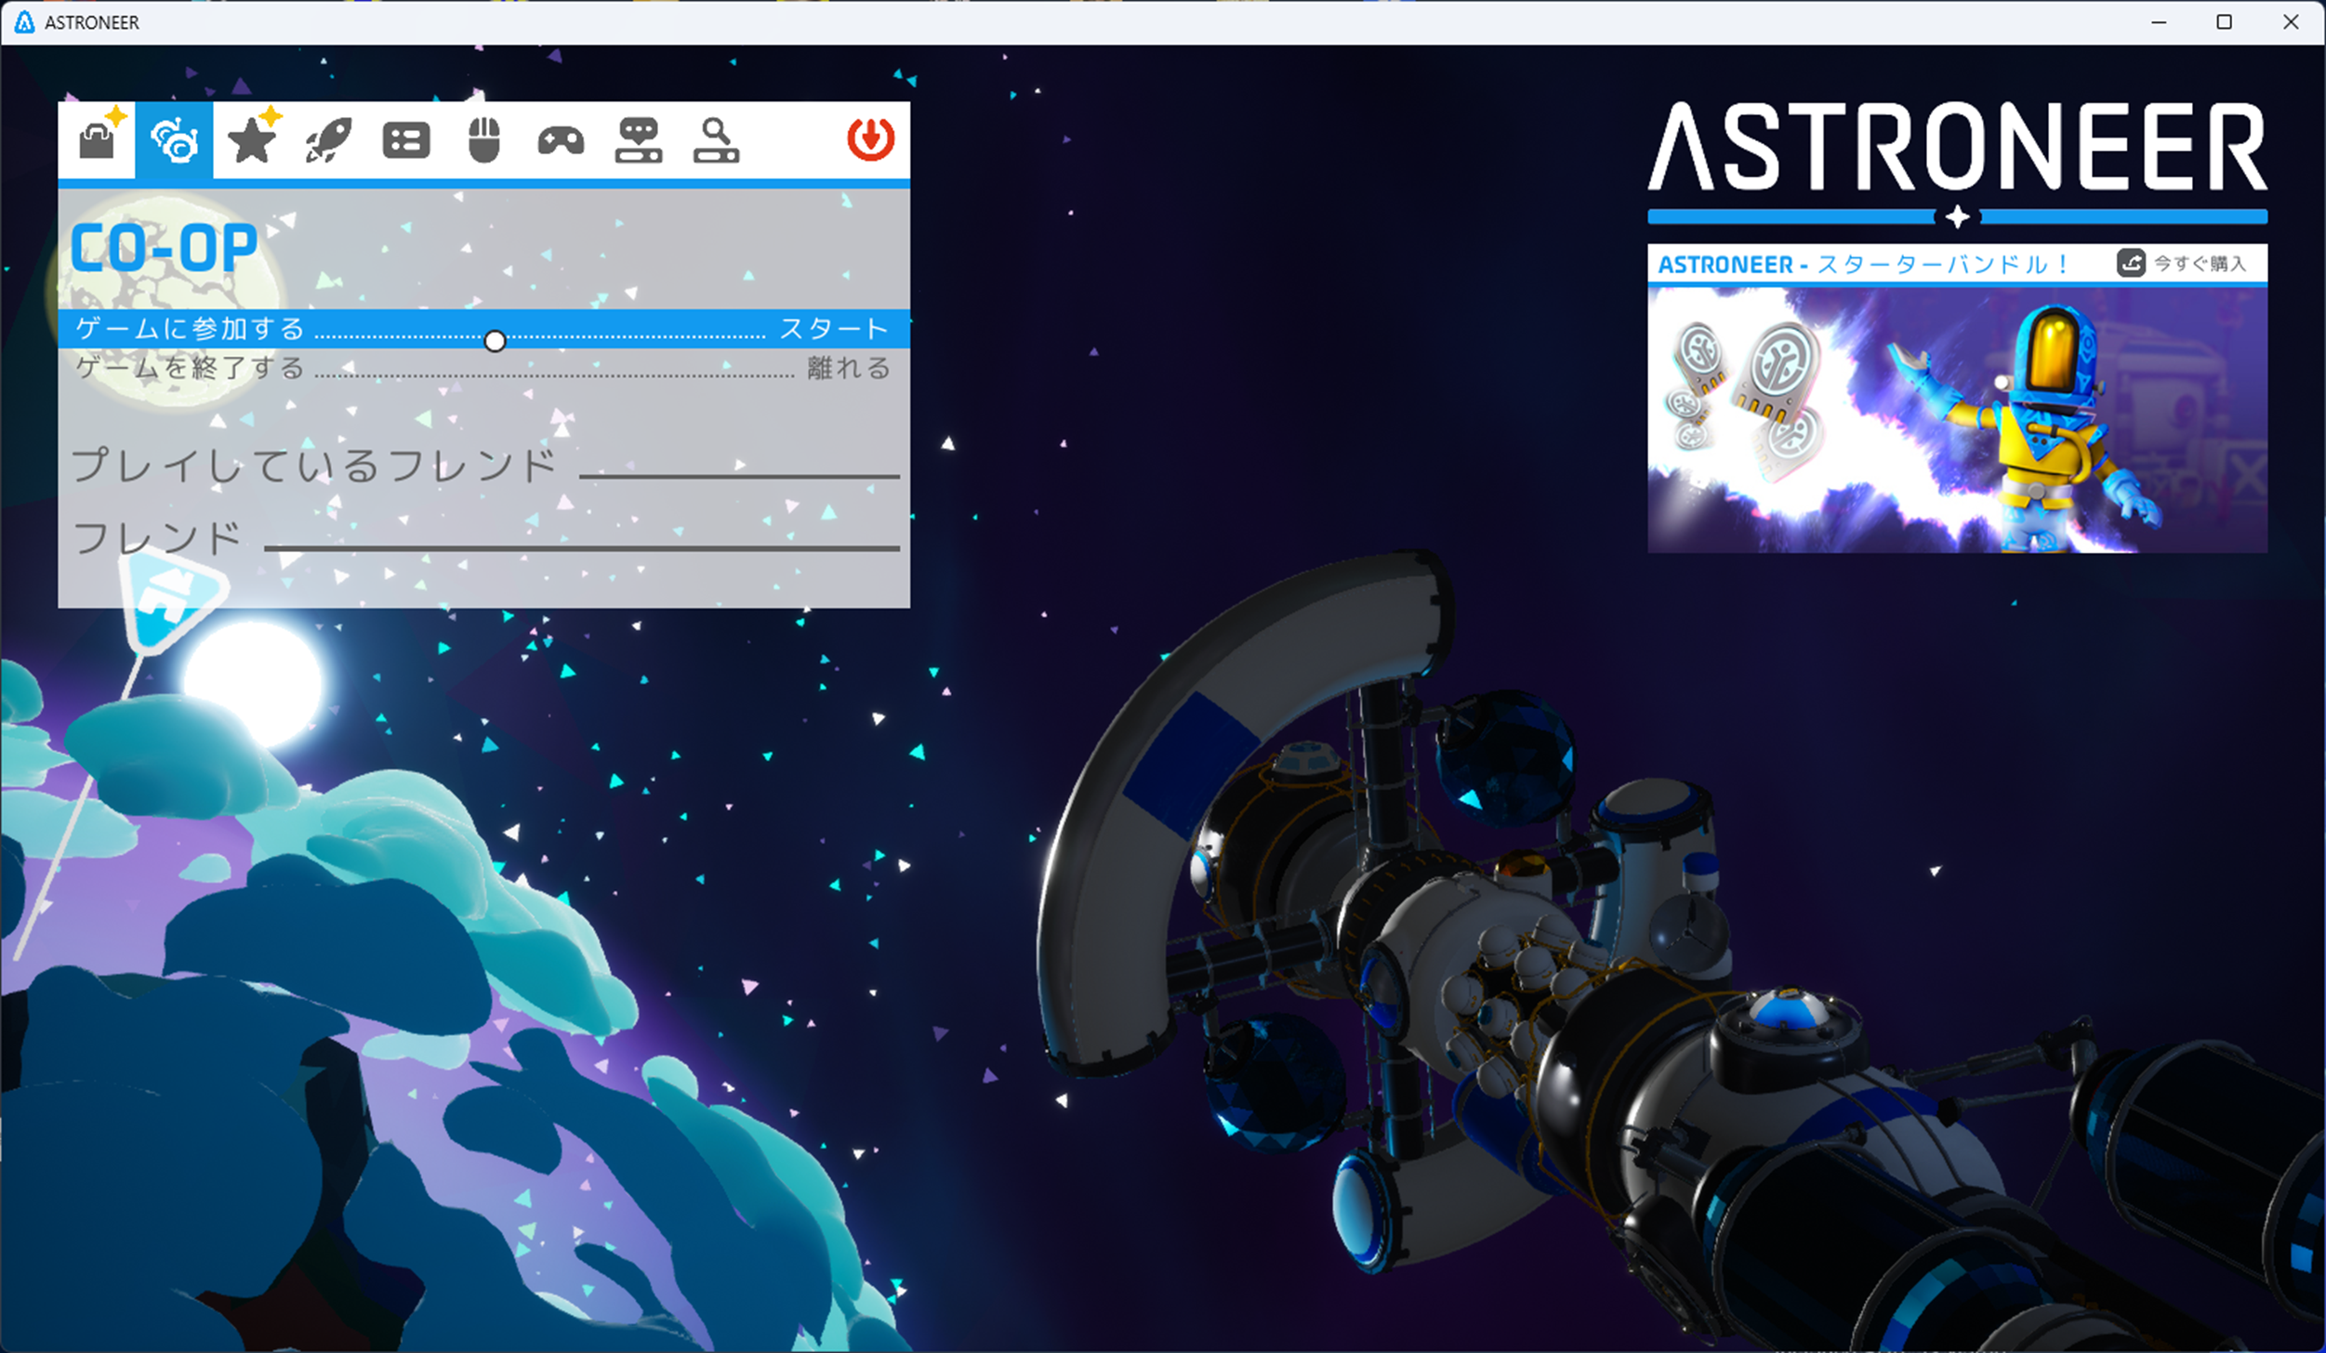Click the ASTRONEER スターターバンドル banner title
Viewport: 2326px width, 1353px height.
point(1862,265)
